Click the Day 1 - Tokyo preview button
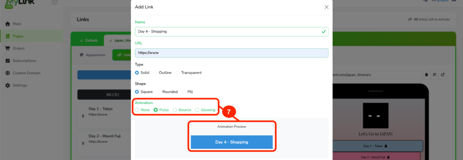This screenshot has width=463, height=160. pyautogui.click(x=378, y=146)
